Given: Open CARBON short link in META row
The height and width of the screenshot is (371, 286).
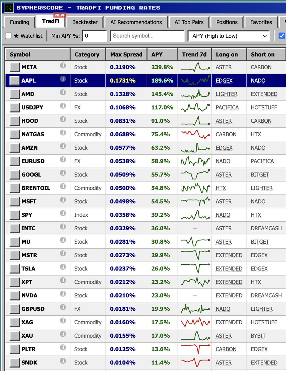Looking at the screenshot, I should click(x=261, y=67).
